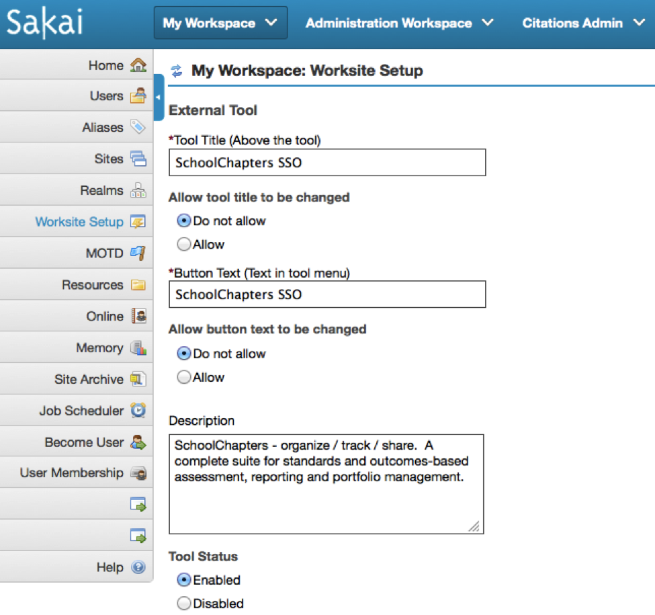Go to the Become User link
This screenshot has height=615, width=655.
[85, 442]
